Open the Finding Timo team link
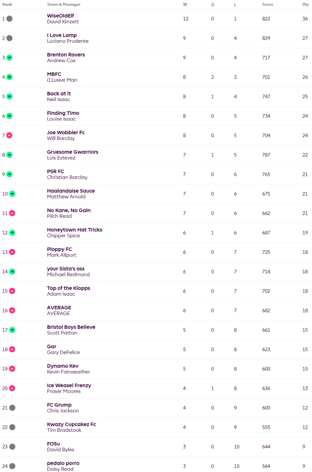This screenshot has height=472, width=312. [x=63, y=113]
